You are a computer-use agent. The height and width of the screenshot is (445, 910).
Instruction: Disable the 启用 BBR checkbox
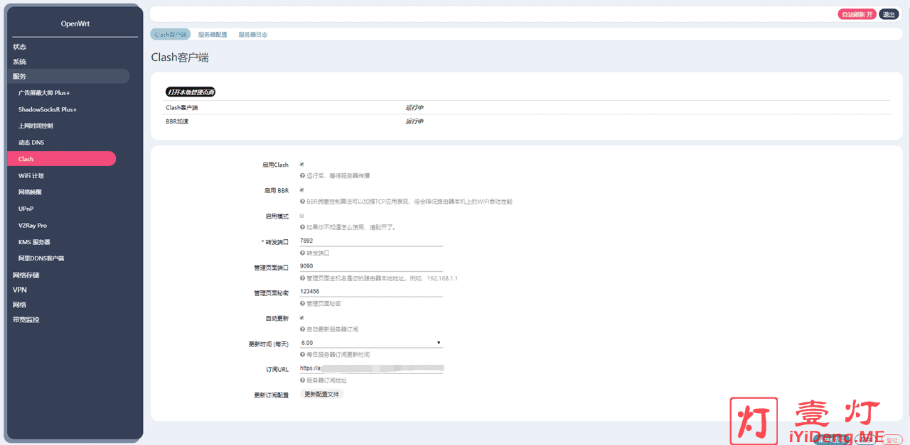[302, 190]
